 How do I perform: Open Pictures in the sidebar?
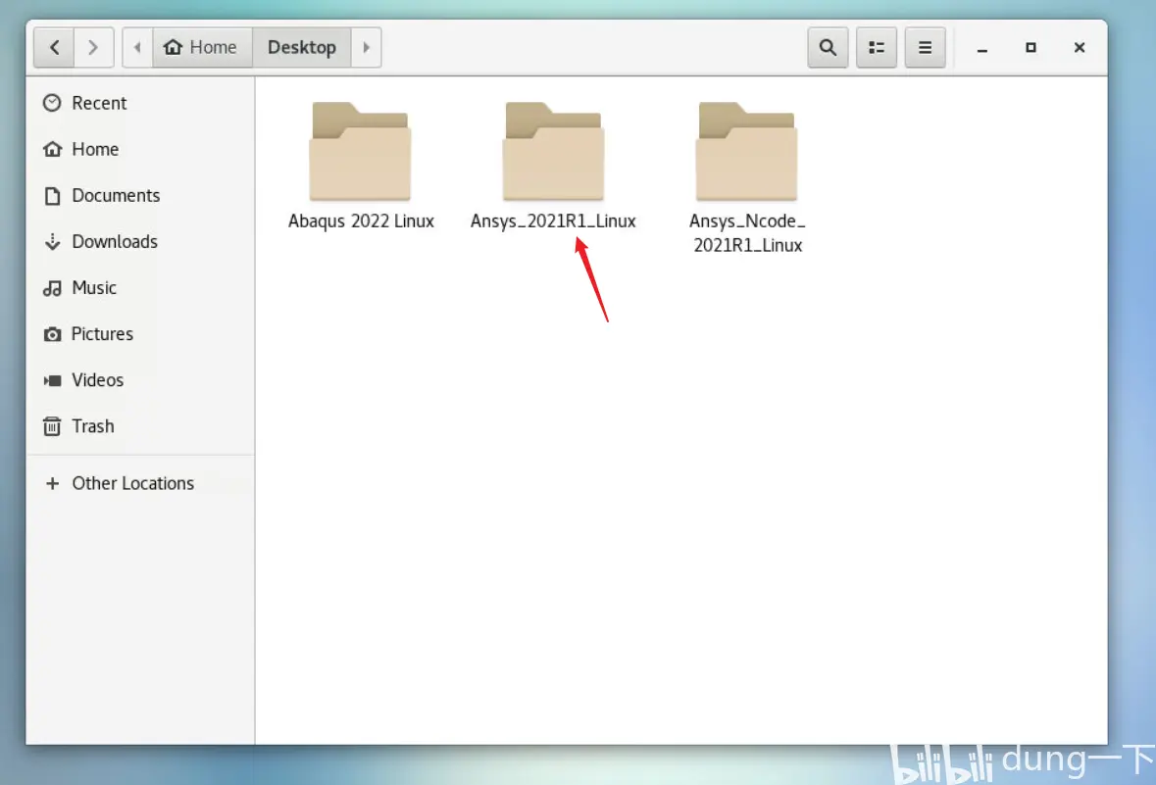pyautogui.click(x=140, y=334)
